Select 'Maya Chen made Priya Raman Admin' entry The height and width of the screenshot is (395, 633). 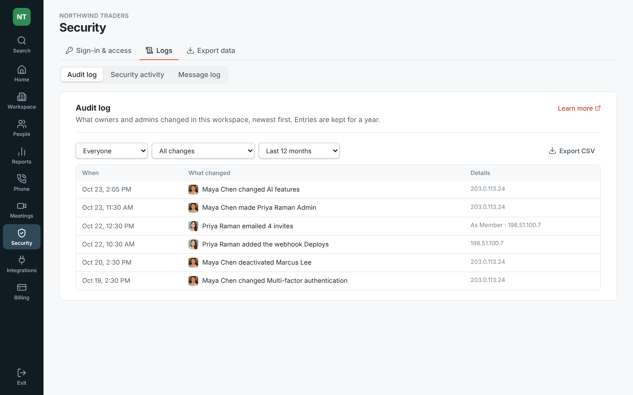pos(338,208)
